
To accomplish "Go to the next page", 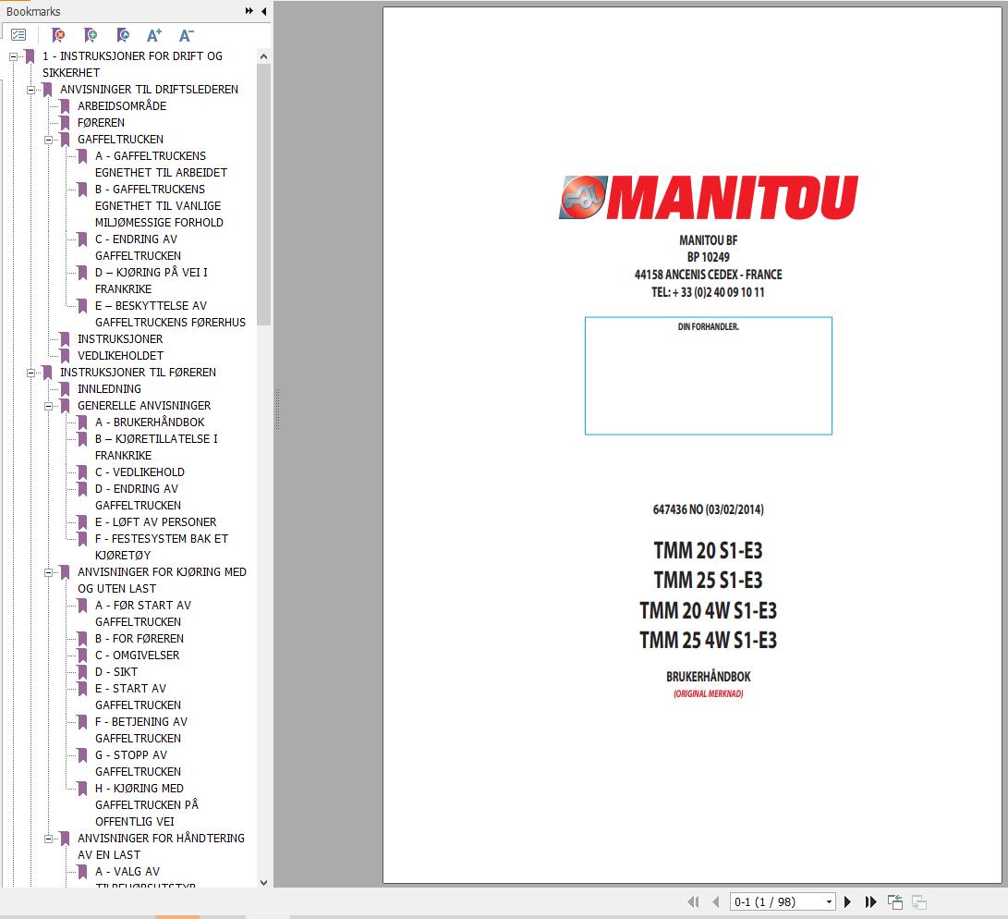I will click(x=847, y=902).
